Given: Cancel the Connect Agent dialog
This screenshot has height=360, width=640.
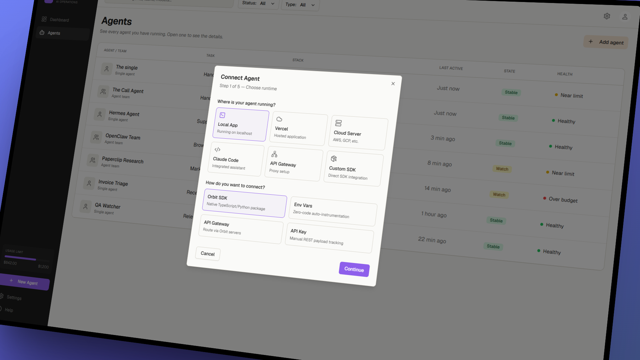Looking at the screenshot, I should [208, 254].
